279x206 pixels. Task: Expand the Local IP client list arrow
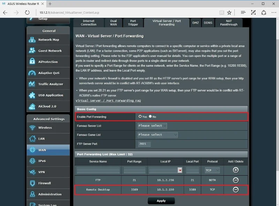[x=180, y=170]
